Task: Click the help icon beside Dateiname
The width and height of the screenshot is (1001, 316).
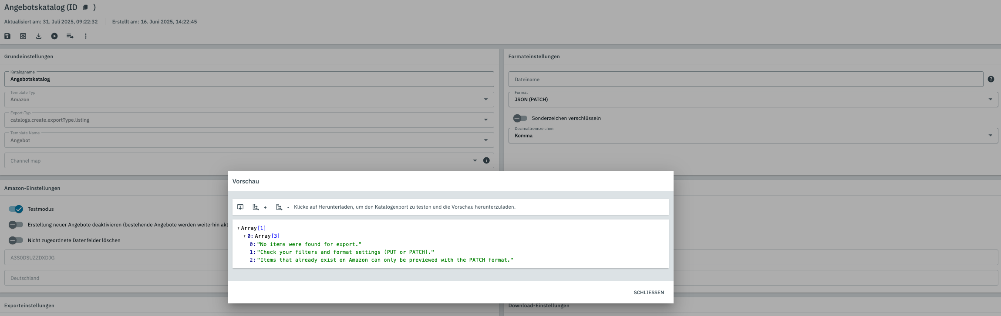Action: coord(991,79)
